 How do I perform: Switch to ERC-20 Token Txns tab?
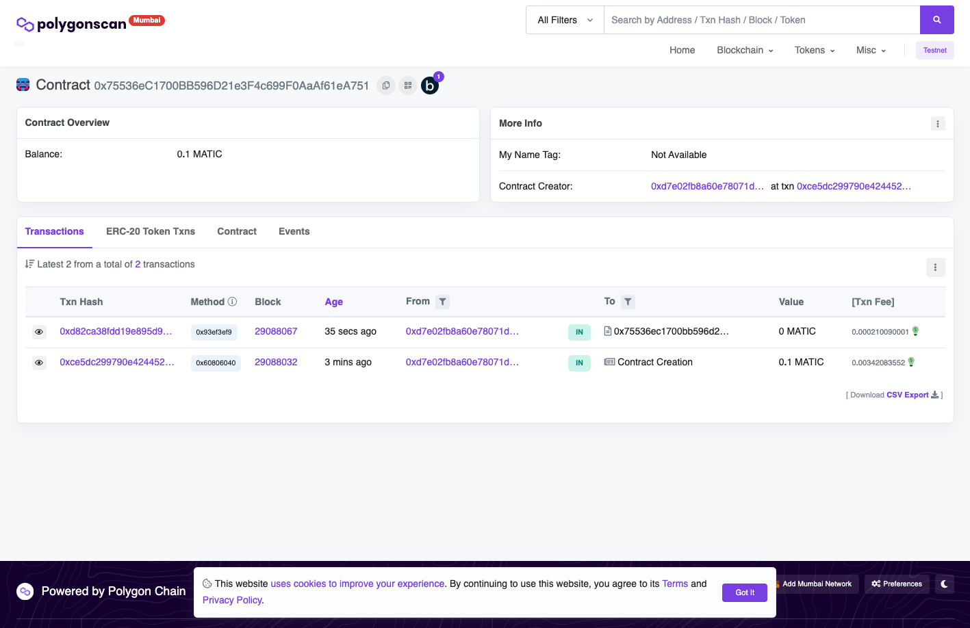click(x=151, y=231)
